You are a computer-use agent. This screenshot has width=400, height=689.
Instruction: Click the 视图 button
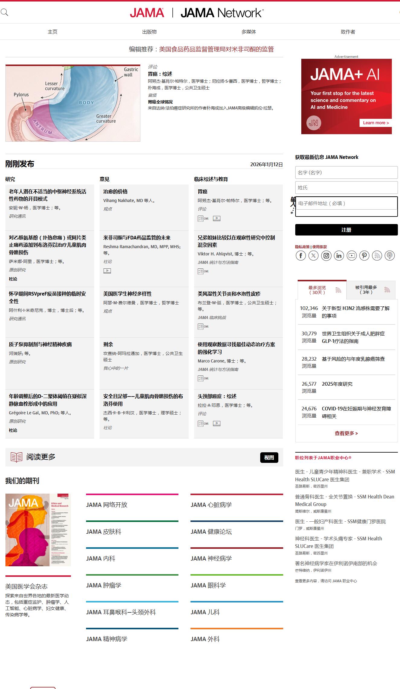[269, 457]
